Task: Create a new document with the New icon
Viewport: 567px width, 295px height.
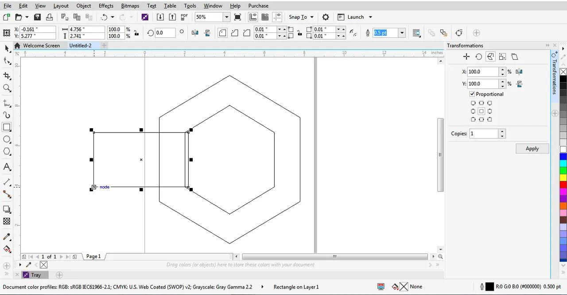Action: pos(6,17)
